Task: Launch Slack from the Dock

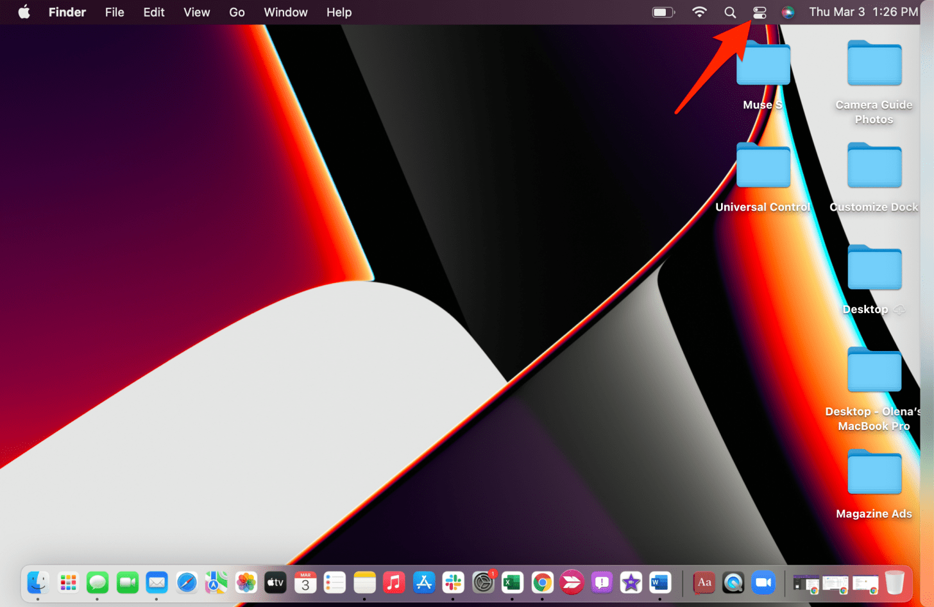Action: coord(453,583)
